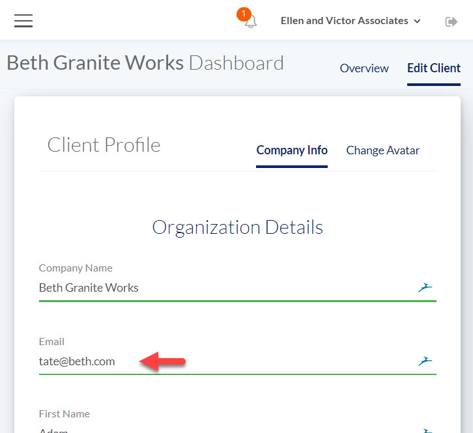
Task: Switch to the Overview tab
Action: coord(364,68)
